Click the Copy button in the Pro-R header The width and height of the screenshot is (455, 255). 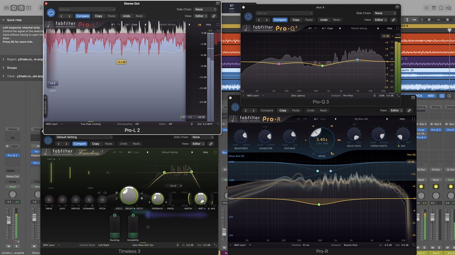(283, 110)
